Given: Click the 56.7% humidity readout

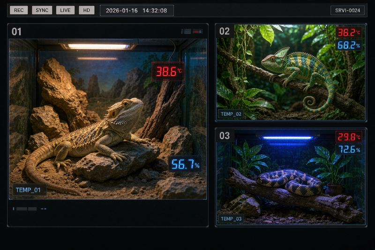Looking at the screenshot, I should pyautogui.click(x=185, y=164).
